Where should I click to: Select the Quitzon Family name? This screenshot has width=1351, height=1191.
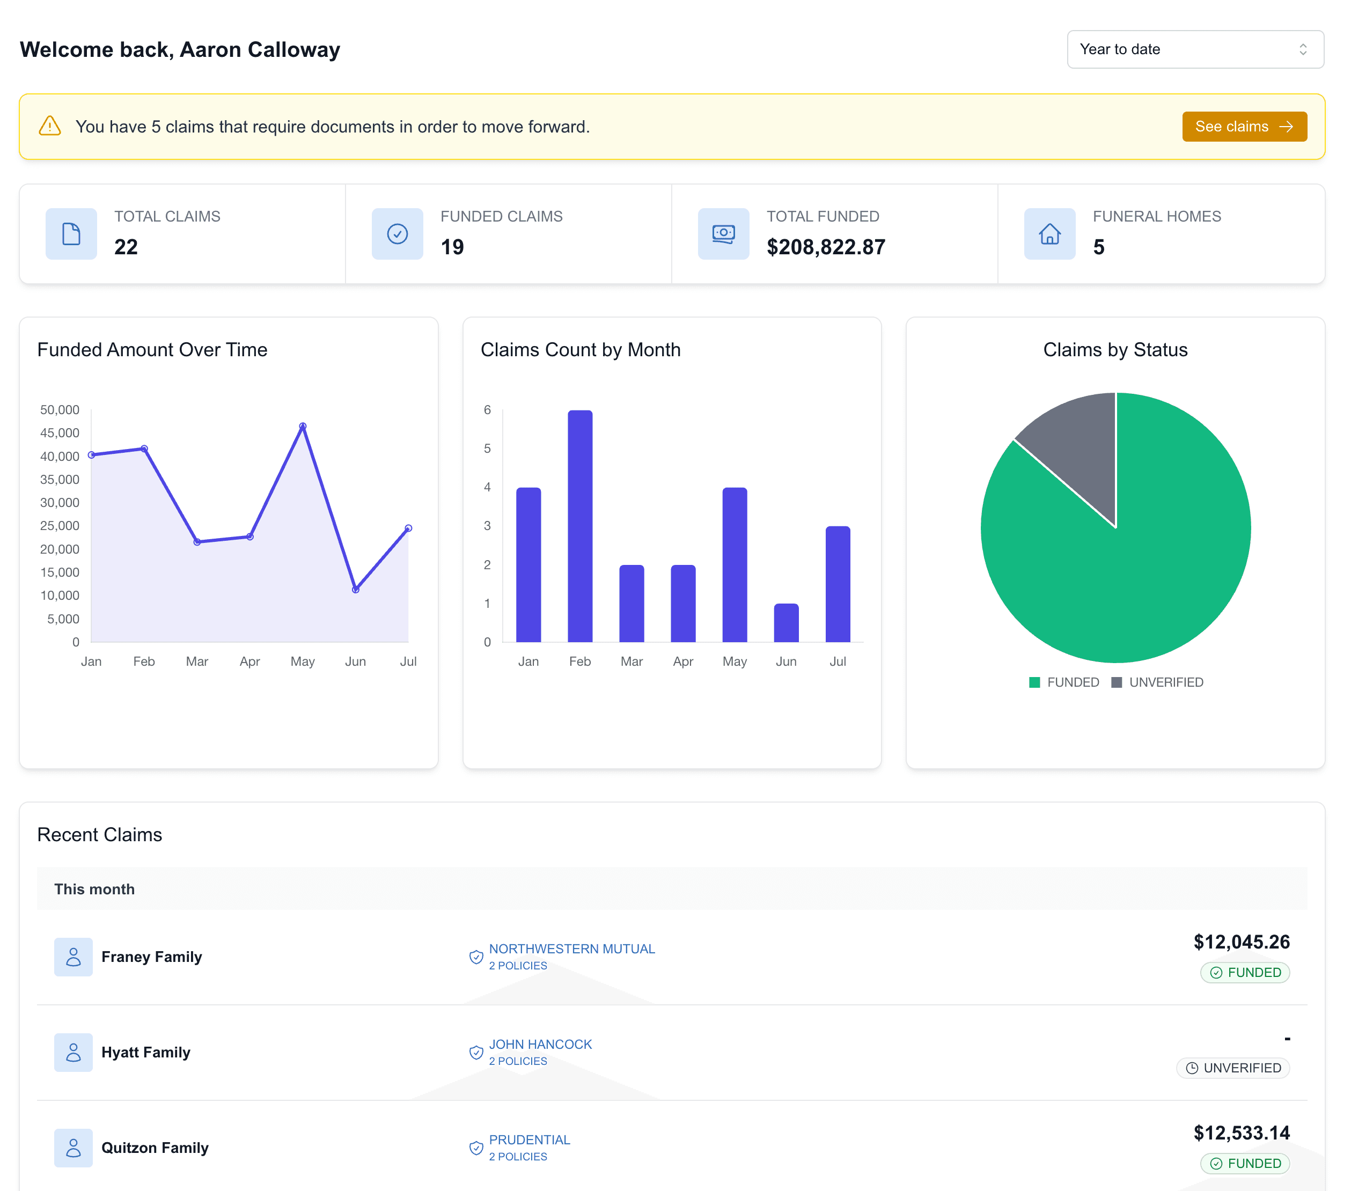(155, 1148)
